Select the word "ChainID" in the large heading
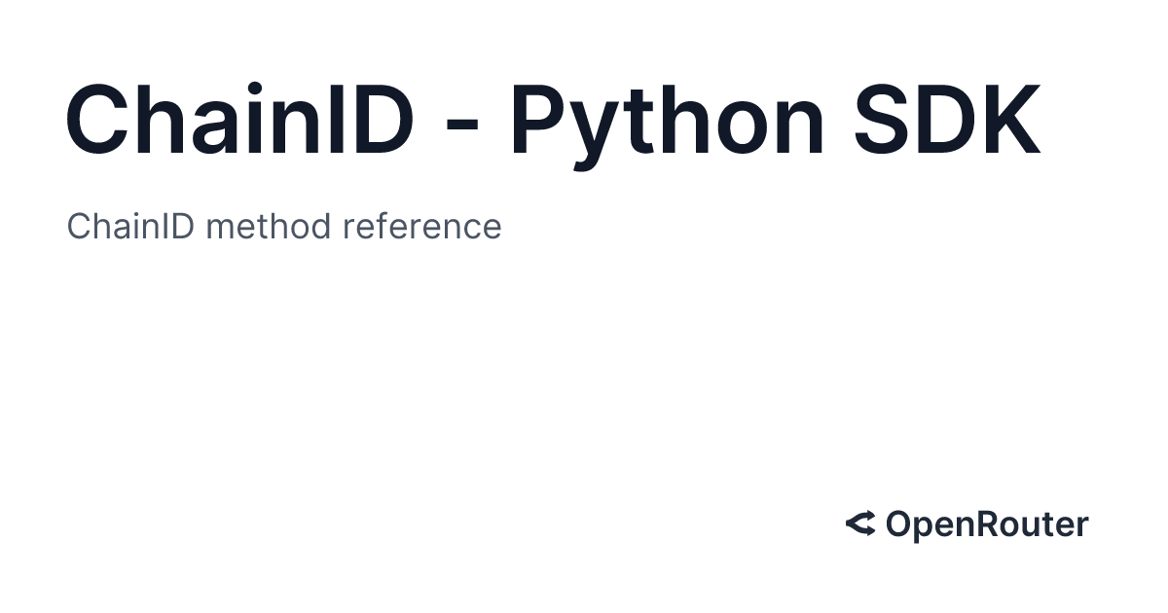1168x613 pixels. coord(239,121)
